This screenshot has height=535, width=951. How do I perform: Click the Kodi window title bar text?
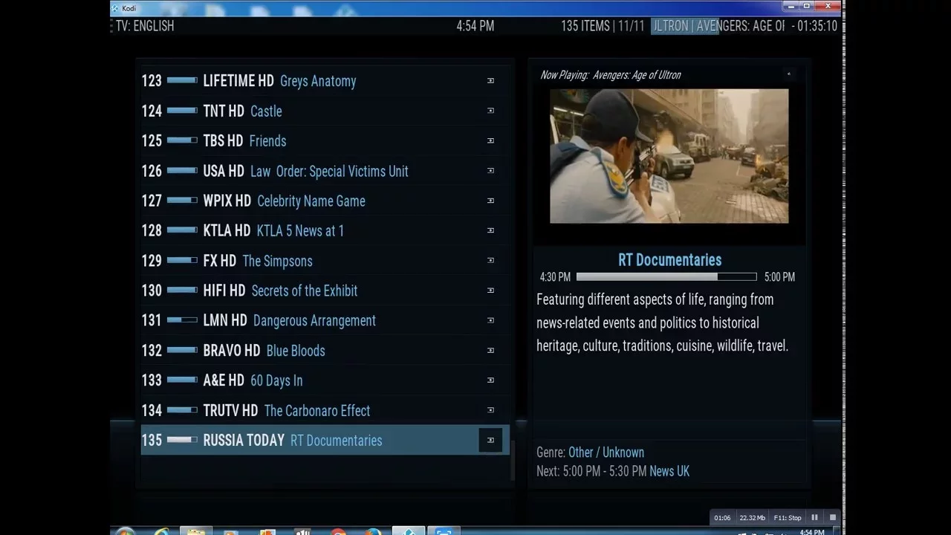[129, 8]
